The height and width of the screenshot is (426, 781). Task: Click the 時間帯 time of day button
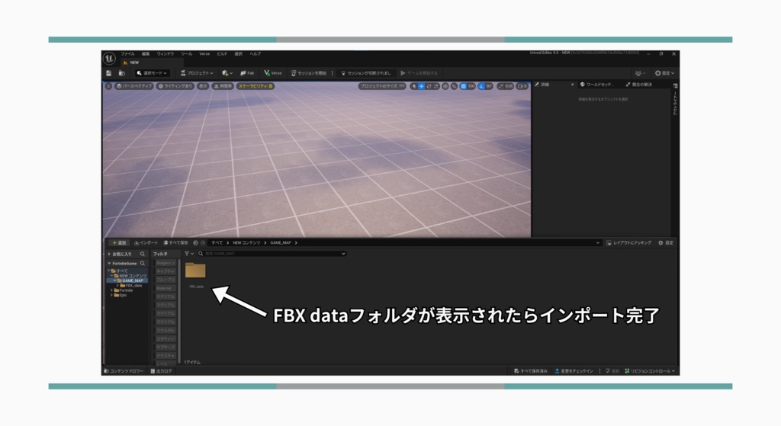223,86
